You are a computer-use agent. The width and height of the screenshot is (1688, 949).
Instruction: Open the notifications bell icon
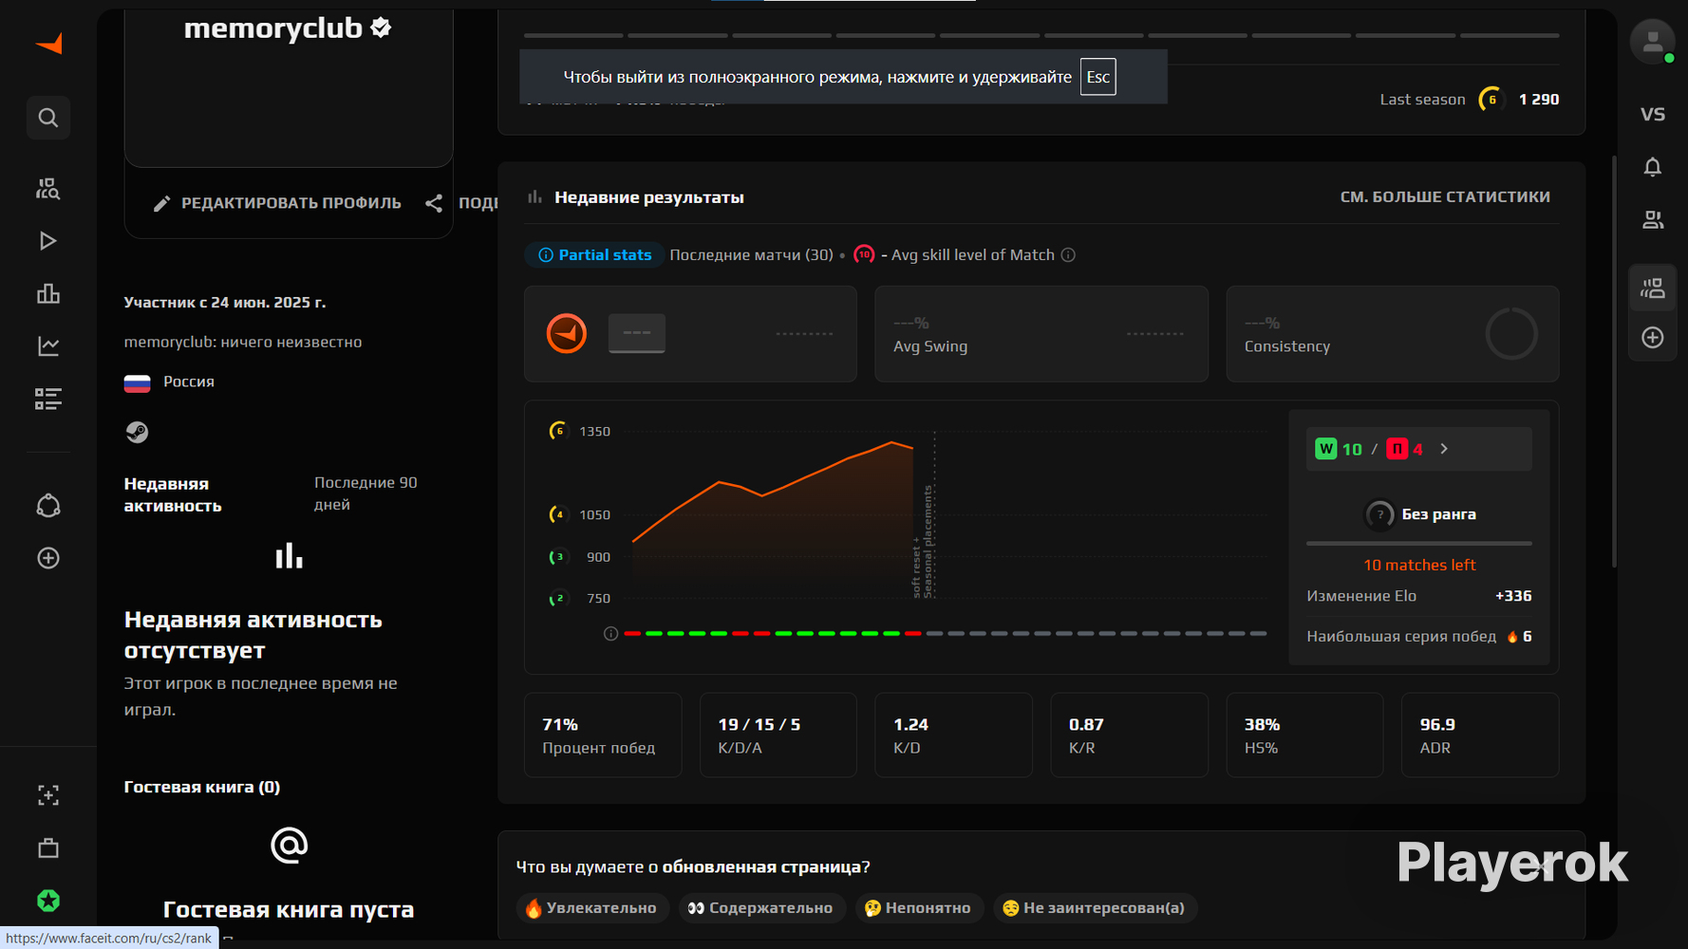(1653, 167)
